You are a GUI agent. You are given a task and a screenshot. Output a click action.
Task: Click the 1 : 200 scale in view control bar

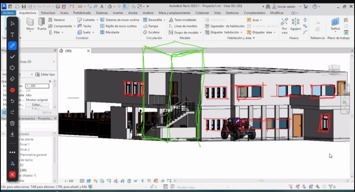point(69,181)
